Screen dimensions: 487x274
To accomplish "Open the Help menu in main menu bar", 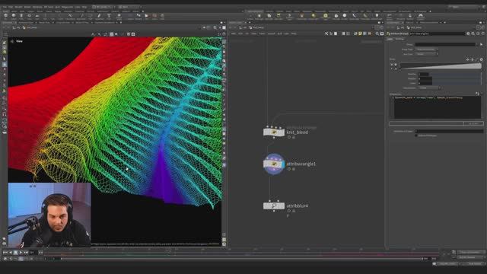I will (x=84, y=7).
